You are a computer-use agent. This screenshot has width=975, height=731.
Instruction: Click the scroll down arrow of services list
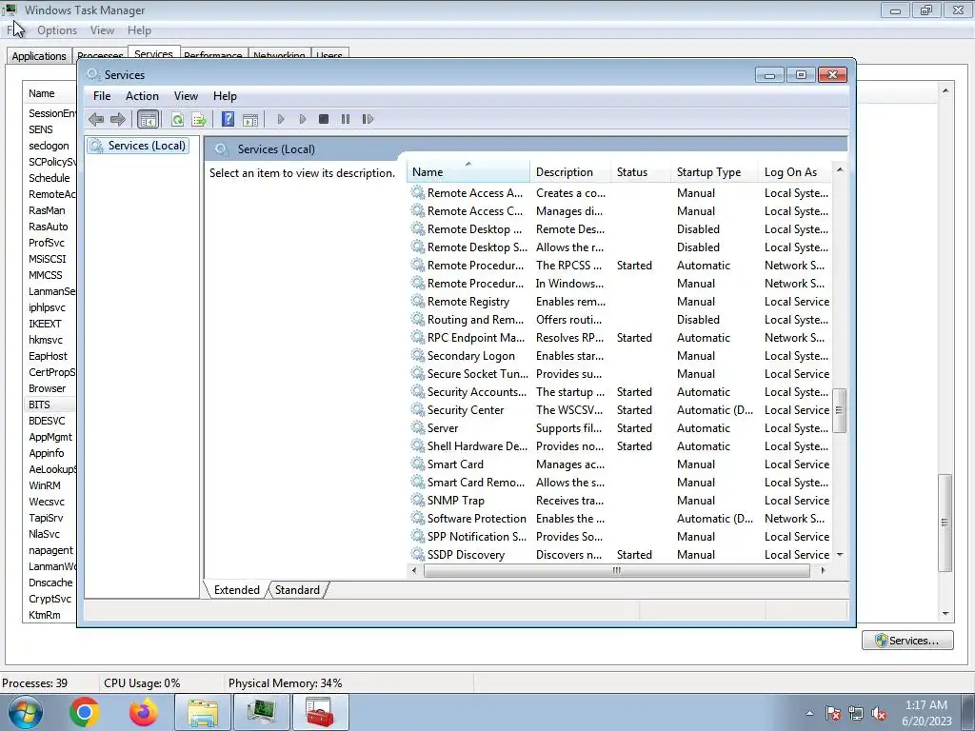(840, 554)
